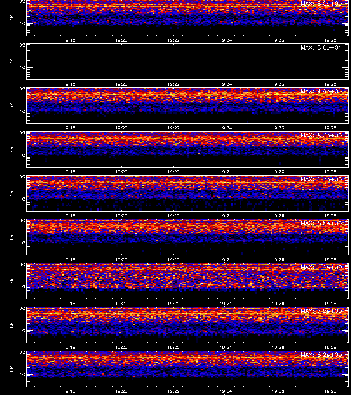Screen dimensions: 351x395
Task: Select the MAX: 8.5e+00 annotation in panel 6R
Action: [321, 223]
